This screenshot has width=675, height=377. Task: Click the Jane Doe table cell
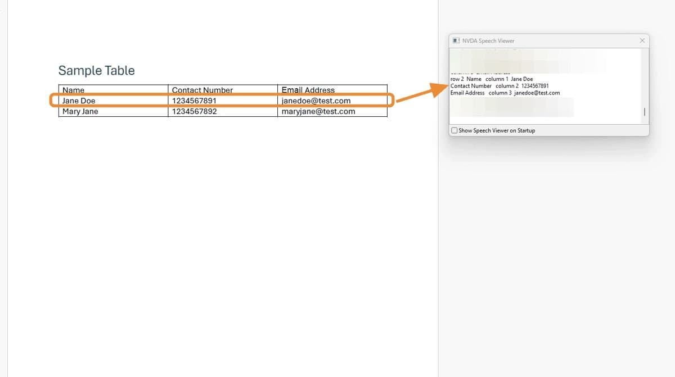click(x=79, y=101)
